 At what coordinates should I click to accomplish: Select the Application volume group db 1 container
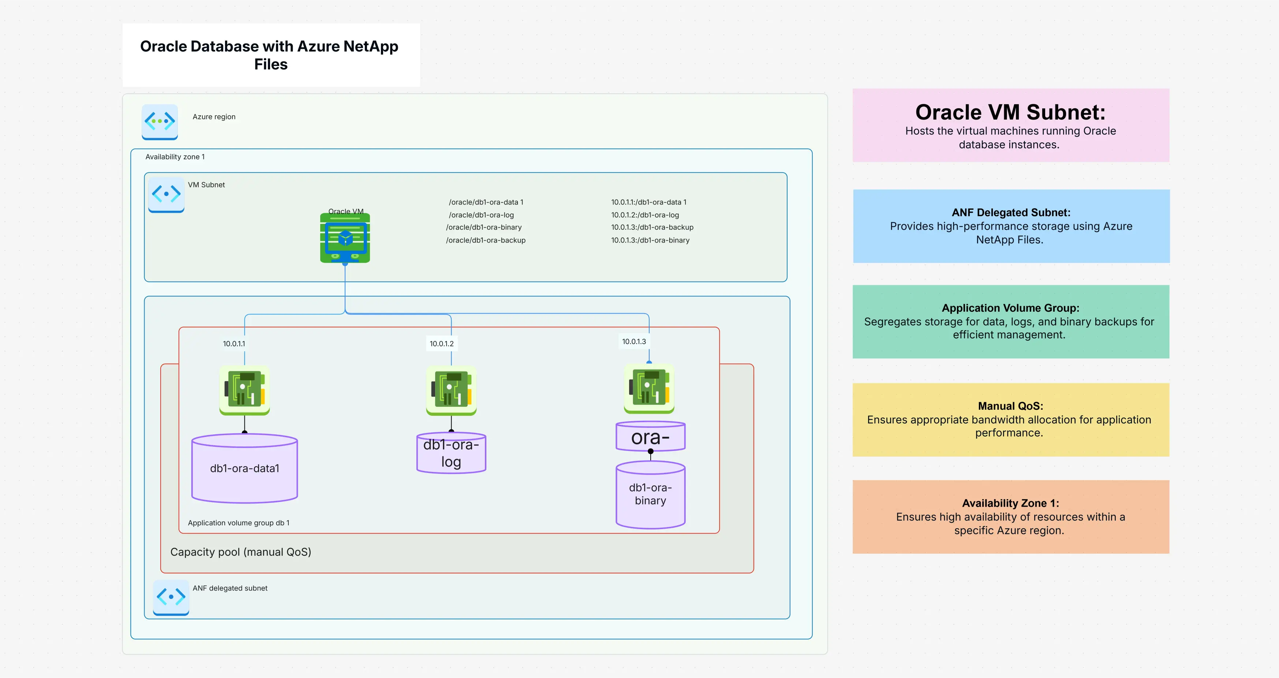pyautogui.click(x=239, y=522)
